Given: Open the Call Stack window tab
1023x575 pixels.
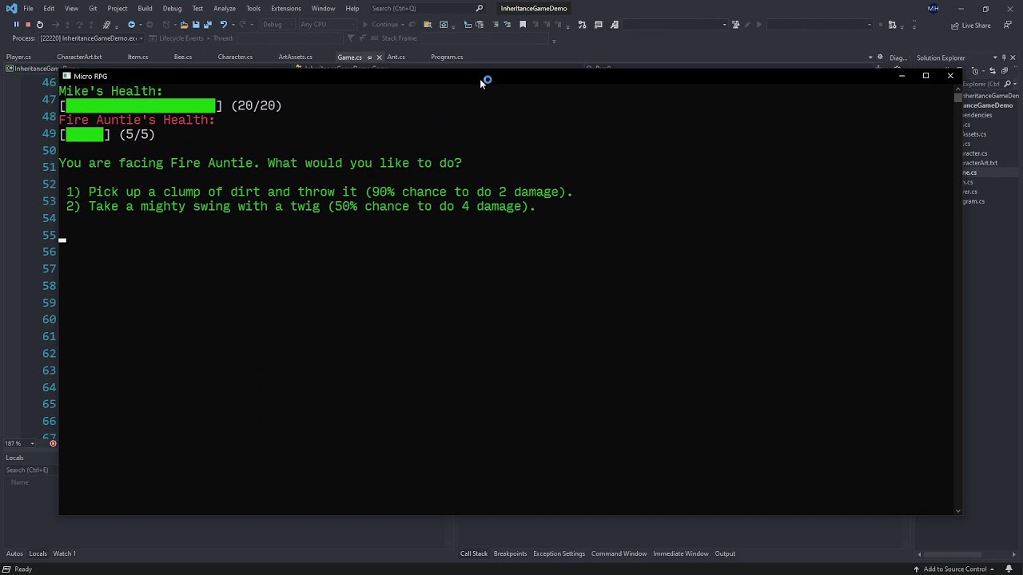Looking at the screenshot, I should tap(473, 553).
